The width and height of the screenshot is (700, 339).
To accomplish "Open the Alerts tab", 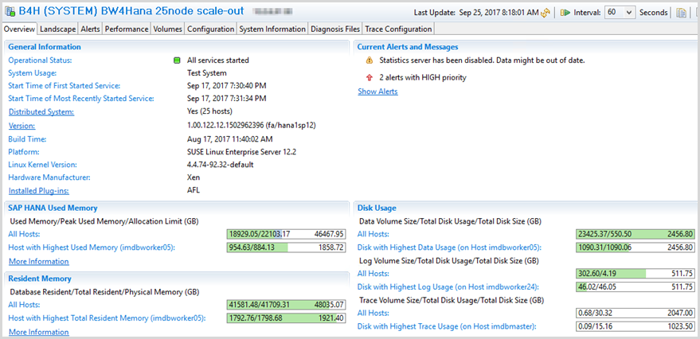I will coord(90,29).
